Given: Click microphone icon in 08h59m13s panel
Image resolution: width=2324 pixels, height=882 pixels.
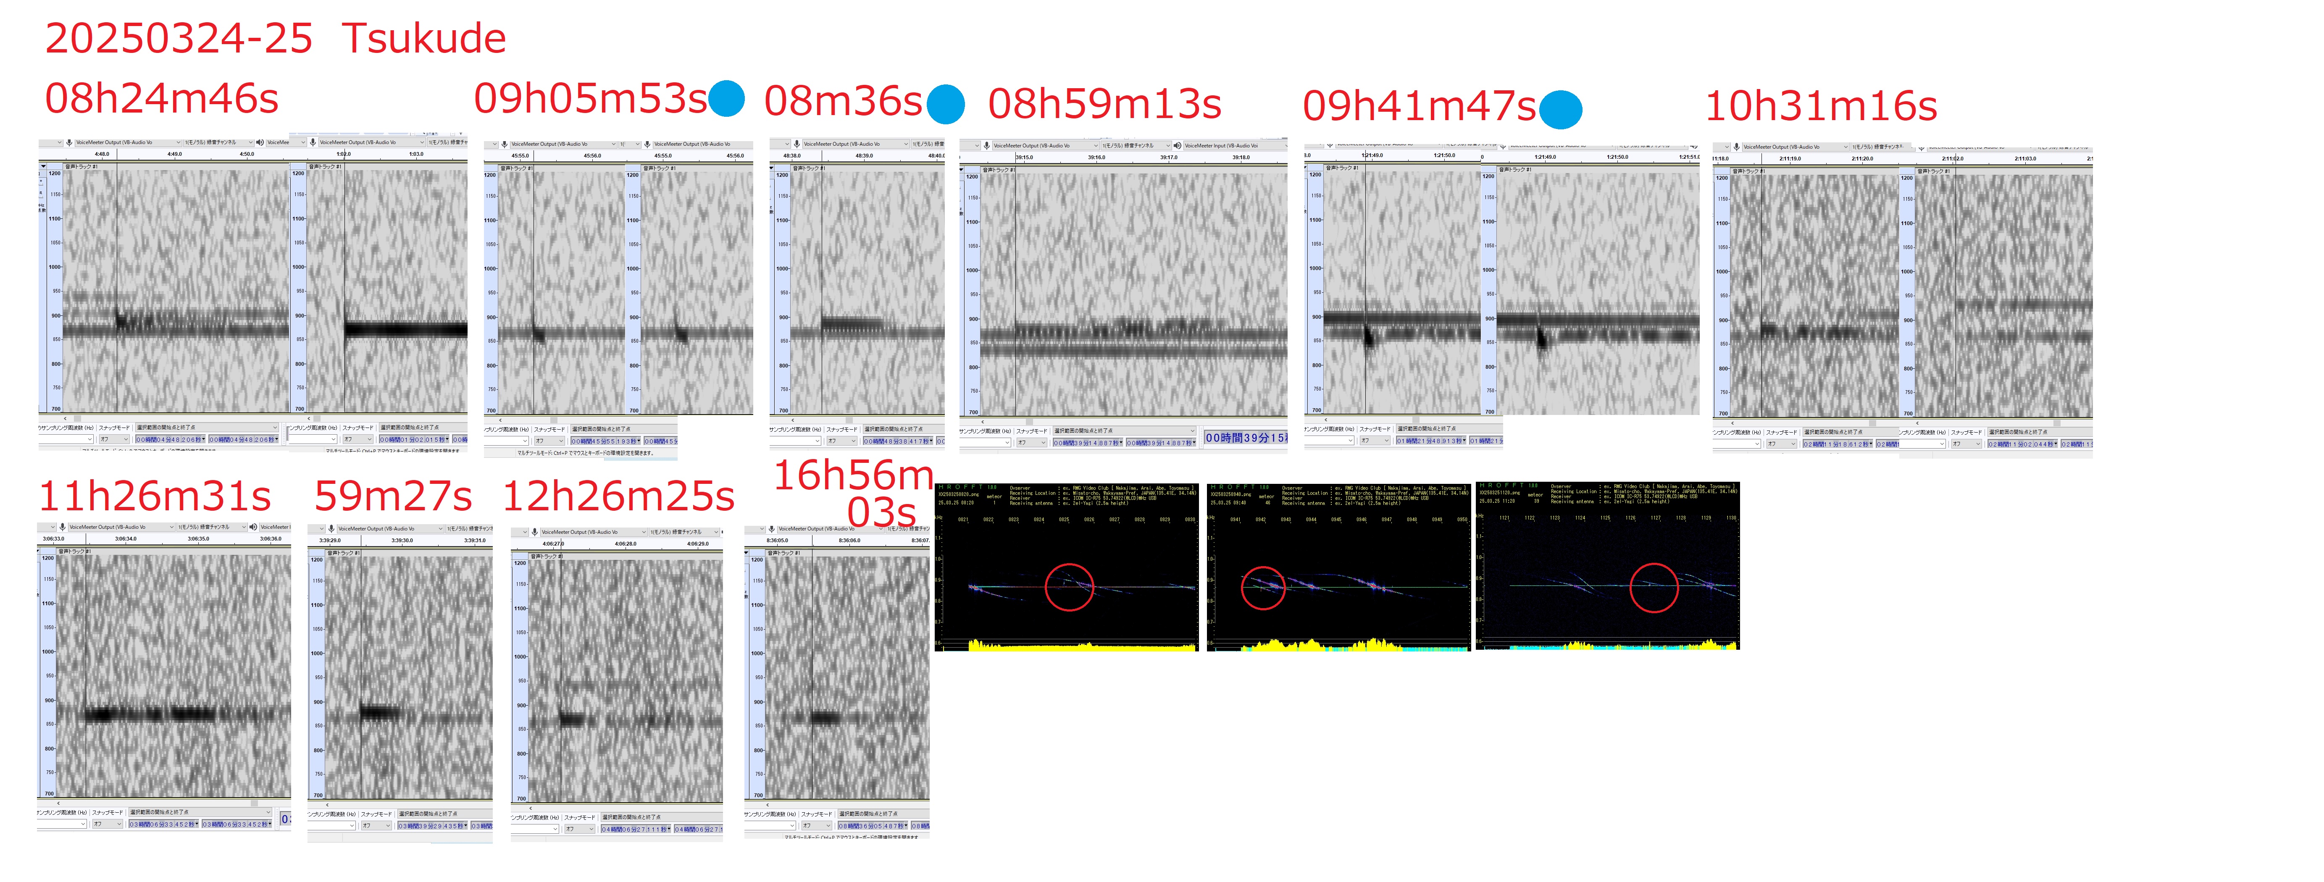Looking at the screenshot, I should click(987, 145).
